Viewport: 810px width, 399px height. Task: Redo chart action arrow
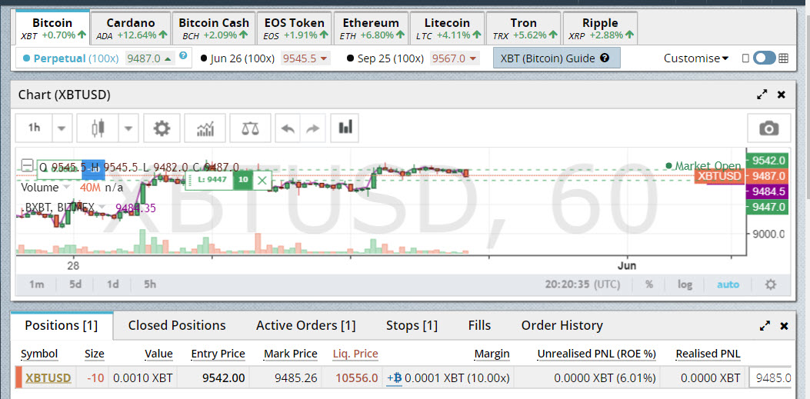click(x=312, y=128)
